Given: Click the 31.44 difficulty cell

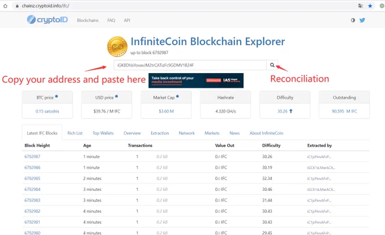Looking at the screenshot, I should click(267, 200).
